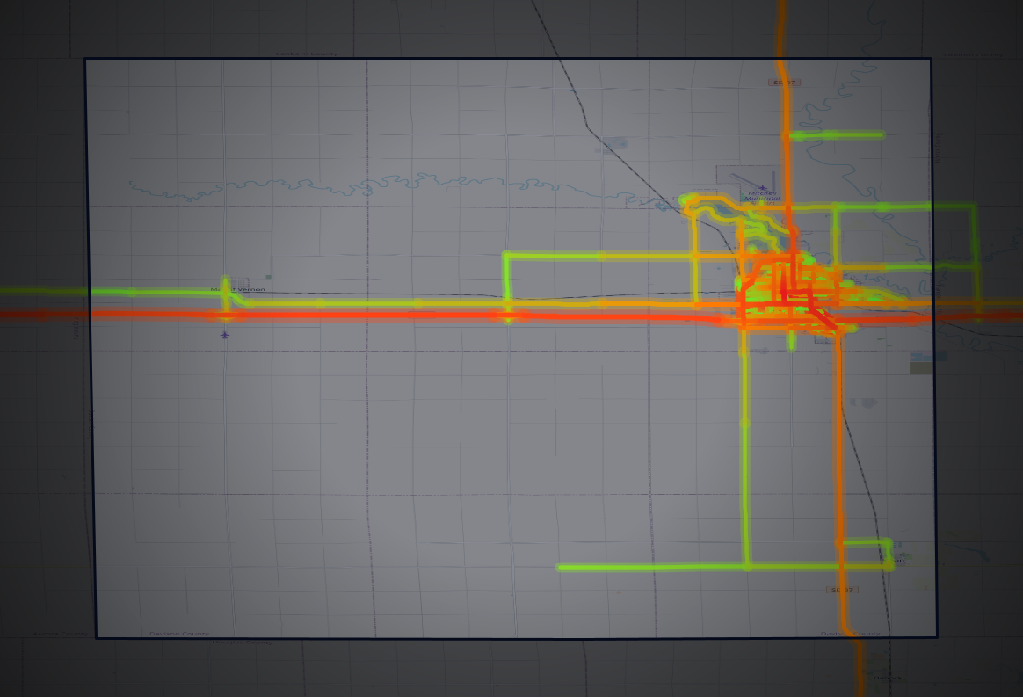Select the airplane icon below Mount Vernon
The image size is (1023, 697).
point(224,335)
